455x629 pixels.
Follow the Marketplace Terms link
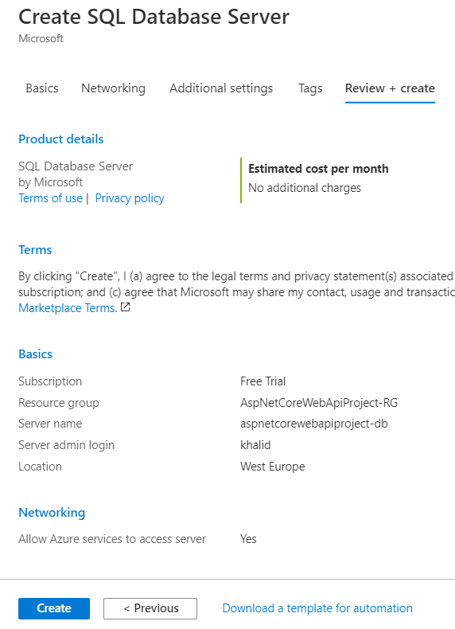[x=68, y=308]
